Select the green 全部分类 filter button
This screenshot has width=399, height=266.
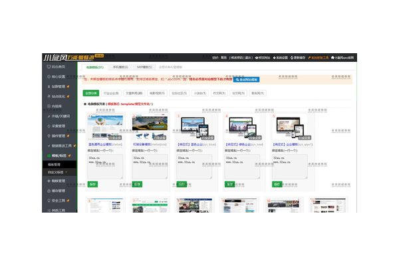91,93
